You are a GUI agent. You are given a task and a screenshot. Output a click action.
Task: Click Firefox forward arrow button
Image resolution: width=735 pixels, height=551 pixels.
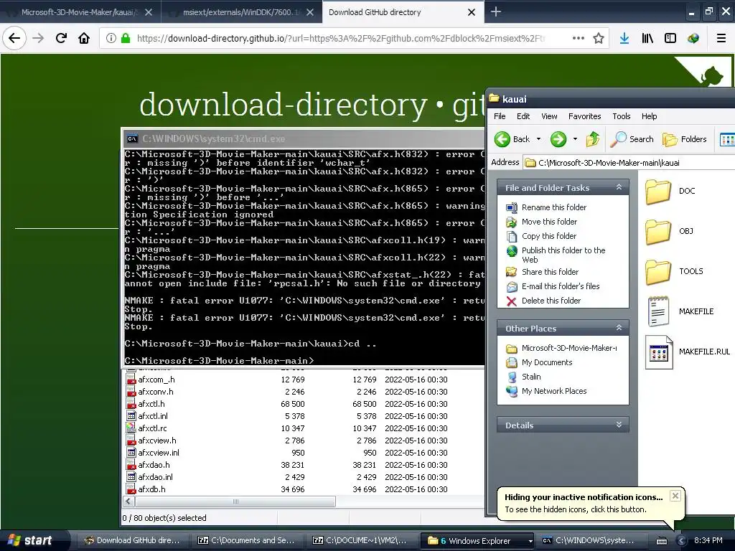38,39
